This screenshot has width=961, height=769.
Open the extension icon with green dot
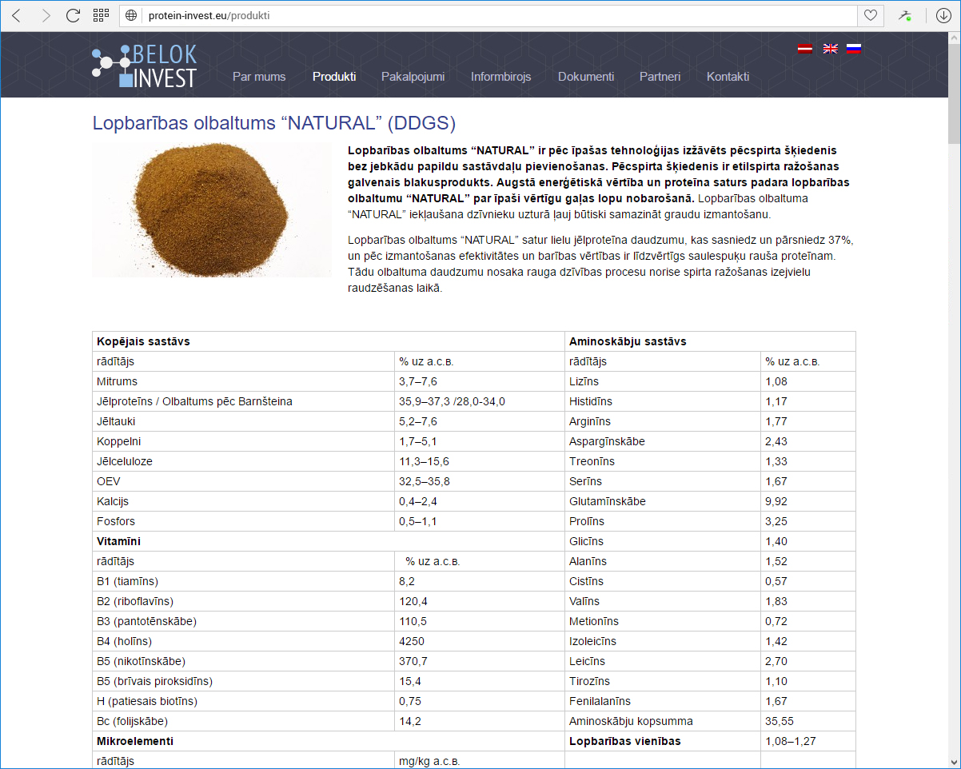905,15
